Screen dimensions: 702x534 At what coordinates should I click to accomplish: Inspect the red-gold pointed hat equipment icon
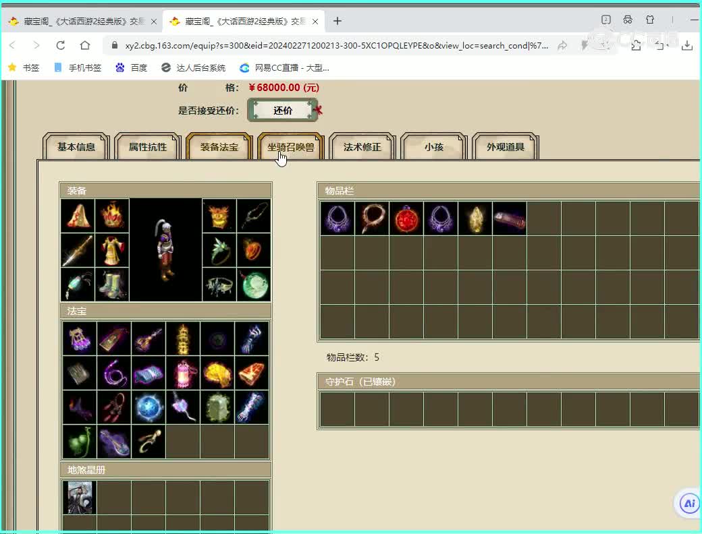78,216
